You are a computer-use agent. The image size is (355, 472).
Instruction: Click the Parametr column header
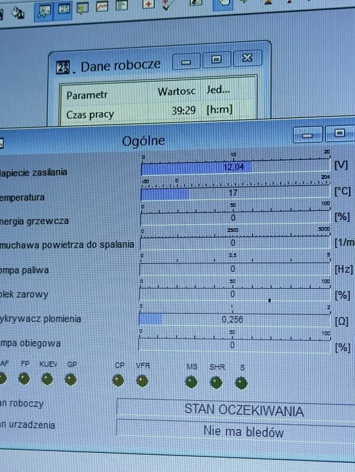pyautogui.click(x=87, y=95)
